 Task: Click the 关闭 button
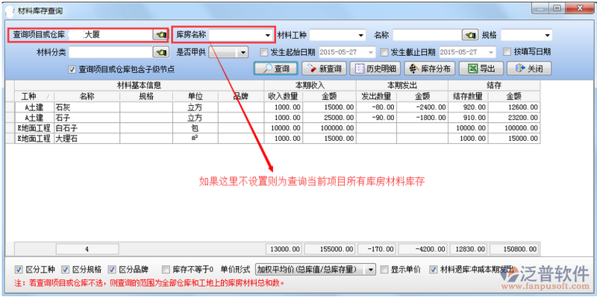(x=529, y=69)
